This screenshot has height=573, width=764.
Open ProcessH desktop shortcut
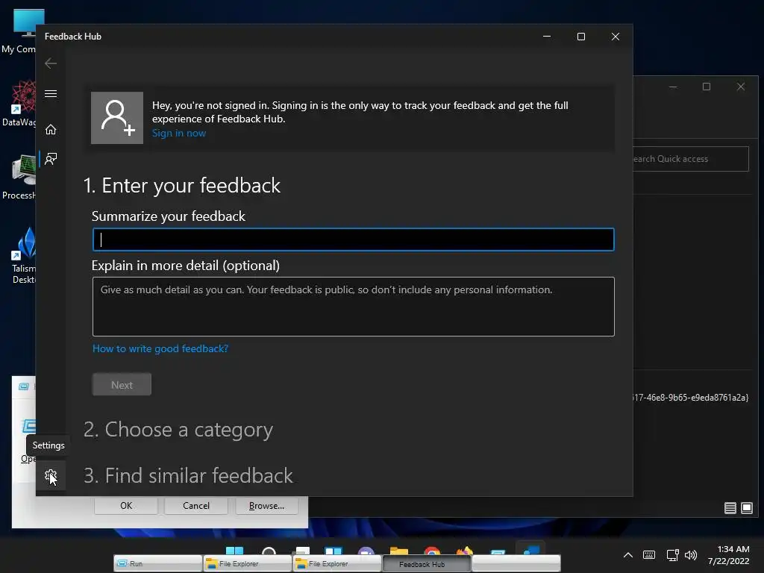pyautogui.click(x=19, y=178)
